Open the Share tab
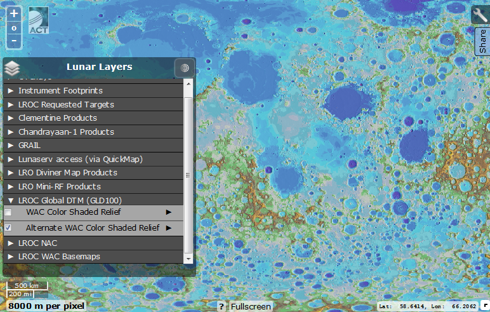The height and width of the screenshot is (312, 490). click(482, 42)
